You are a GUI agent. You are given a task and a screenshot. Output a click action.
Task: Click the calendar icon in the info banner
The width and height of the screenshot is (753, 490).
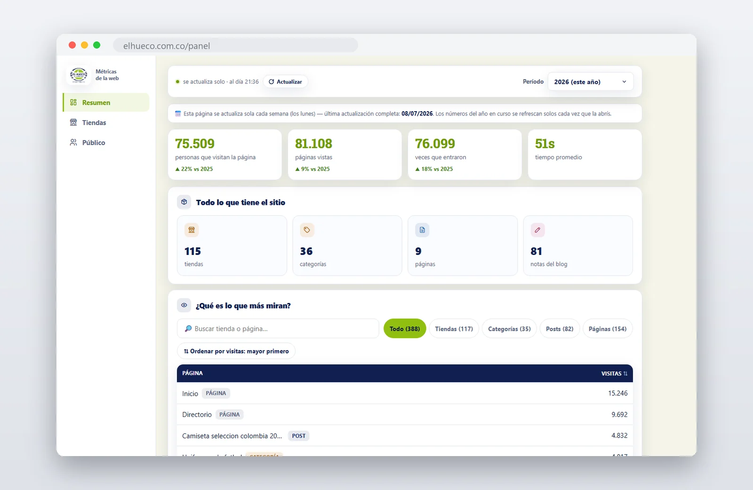point(178,114)
